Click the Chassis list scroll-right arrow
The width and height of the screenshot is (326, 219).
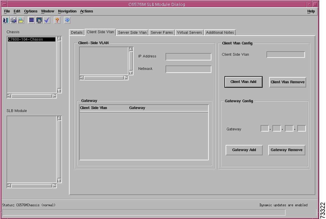[54, 96]
